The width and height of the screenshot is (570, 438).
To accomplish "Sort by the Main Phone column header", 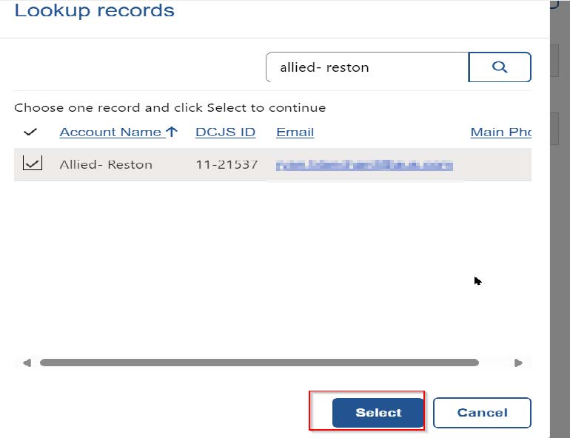I will click(x=500, y=132).
